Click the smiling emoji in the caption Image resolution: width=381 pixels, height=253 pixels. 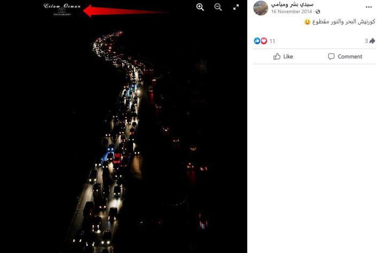(x=307, y=22)
